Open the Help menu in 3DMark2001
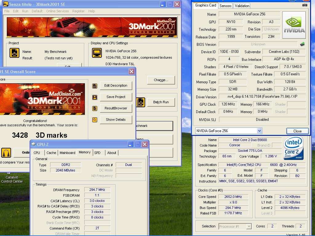The image size is (315, 236). click(x=91, y=11)
